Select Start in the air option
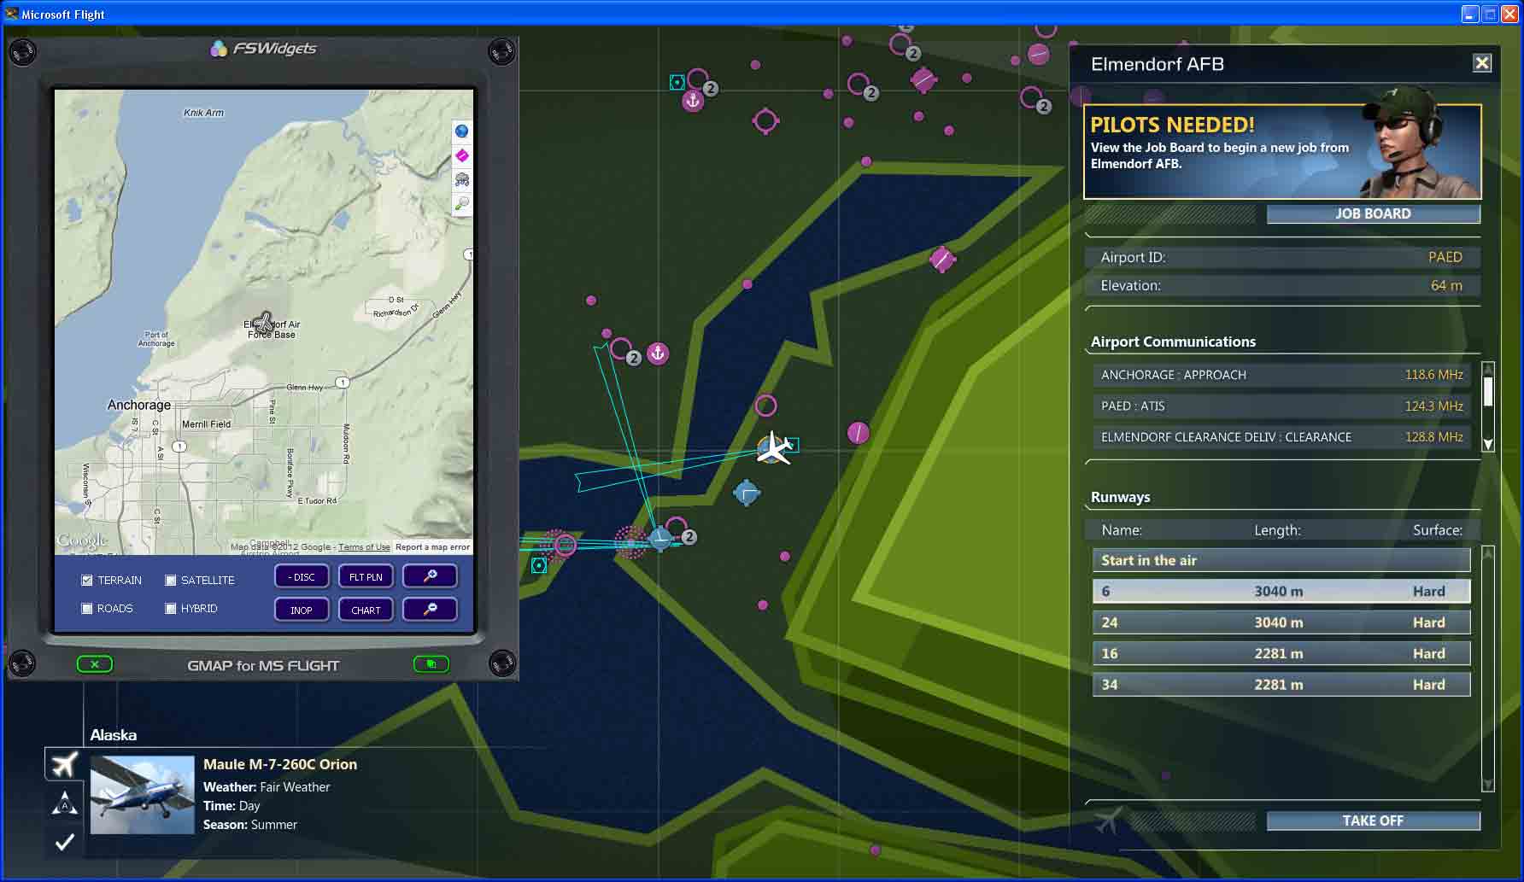 pos(1281,560)
